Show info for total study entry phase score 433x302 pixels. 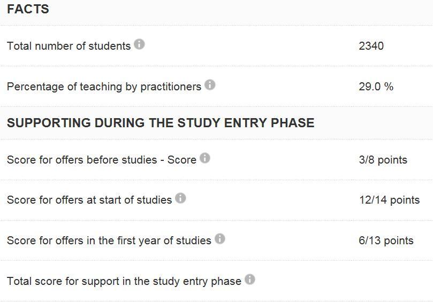click(x=250, y=280)
